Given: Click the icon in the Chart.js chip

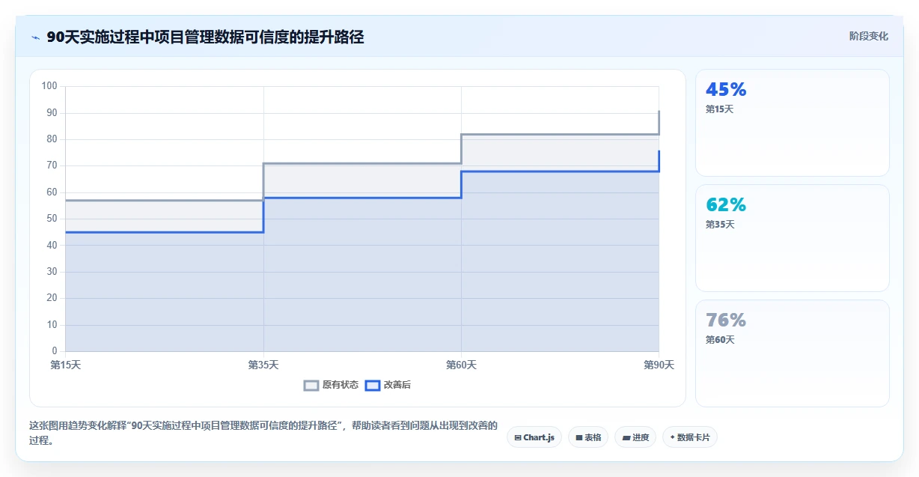Looking at the screenshot, I should [518, 437].
